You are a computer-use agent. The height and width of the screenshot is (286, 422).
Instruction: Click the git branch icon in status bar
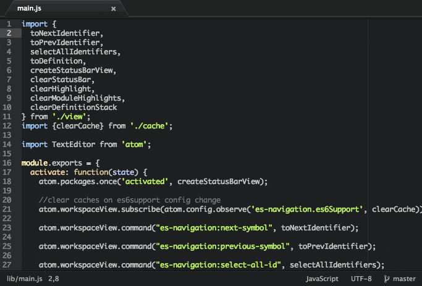click(x=387, y=279)
